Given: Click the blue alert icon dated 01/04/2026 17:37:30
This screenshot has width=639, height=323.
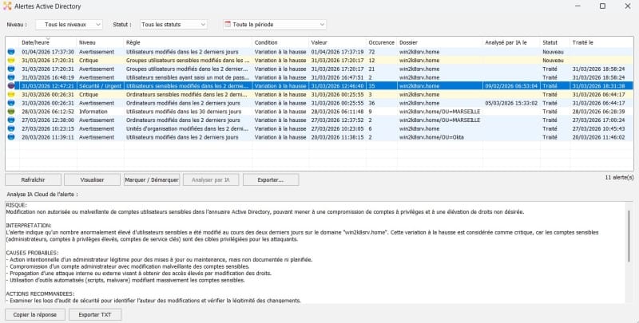Looking at the screenshot, I should 11,51.
